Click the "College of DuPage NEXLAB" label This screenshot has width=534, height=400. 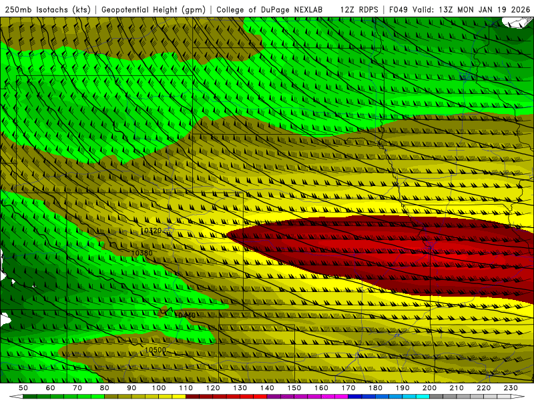(x=270, y=10)
